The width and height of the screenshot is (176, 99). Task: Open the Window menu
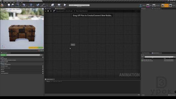point(18,2)
